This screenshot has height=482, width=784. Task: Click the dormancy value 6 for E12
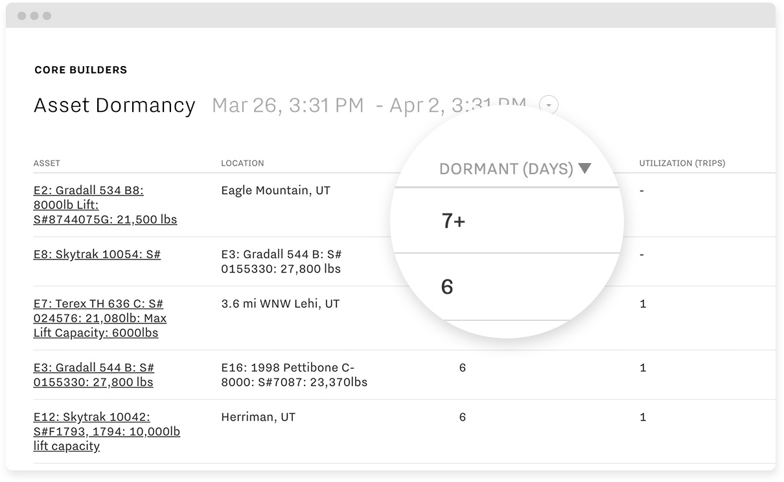coord(462,417)
